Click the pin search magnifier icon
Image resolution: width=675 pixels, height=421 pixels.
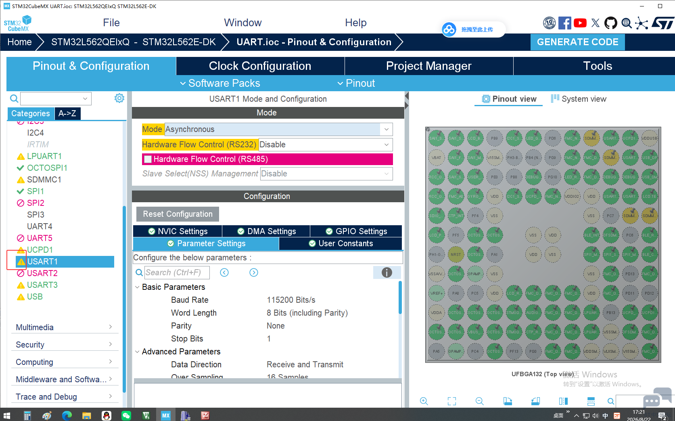pos(611,401)
